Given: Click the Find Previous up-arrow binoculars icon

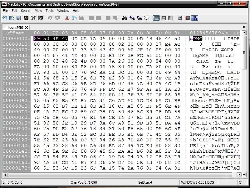Looking at the screenshot, I should pos(139,18).
